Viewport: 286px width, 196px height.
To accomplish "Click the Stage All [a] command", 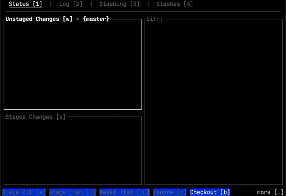I will pos(24,192).
